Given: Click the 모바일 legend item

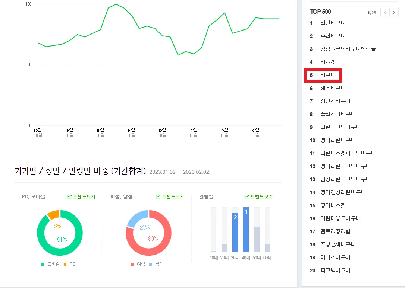Looking at the screenshot, I should pyautogui.click(x=51, y=264).
